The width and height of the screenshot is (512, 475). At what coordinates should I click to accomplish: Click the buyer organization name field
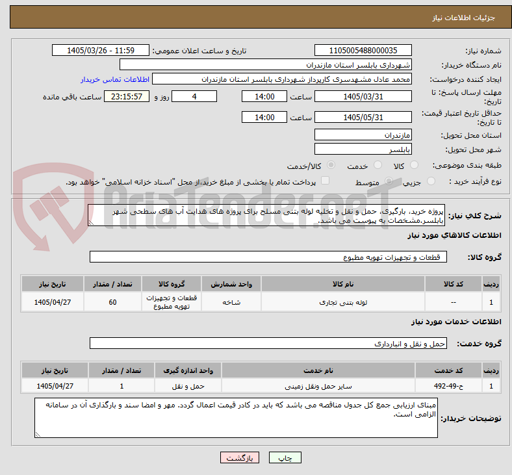coord(266,64)
